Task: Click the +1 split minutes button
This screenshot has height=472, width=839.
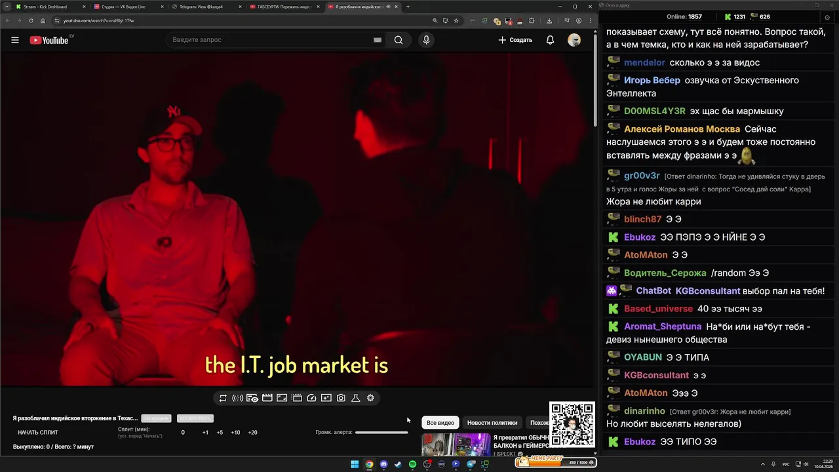Action: pyautogui.click(x=205, y=433)
